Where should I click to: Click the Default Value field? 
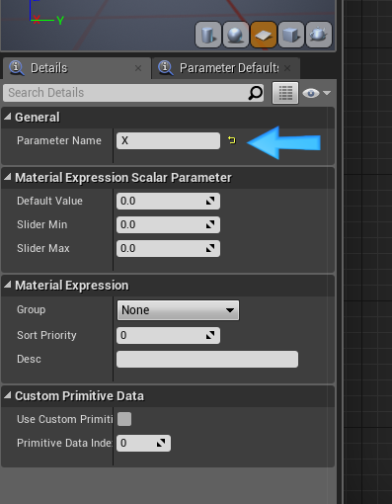coord(168,201)
